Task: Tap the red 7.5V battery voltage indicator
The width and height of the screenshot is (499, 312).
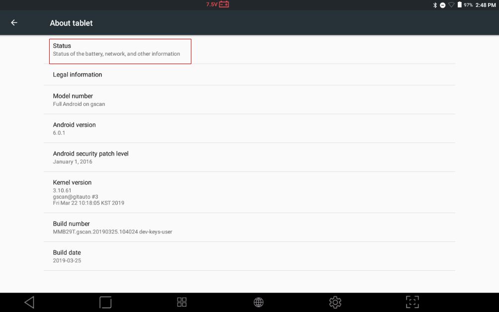Action: (217, 4)
